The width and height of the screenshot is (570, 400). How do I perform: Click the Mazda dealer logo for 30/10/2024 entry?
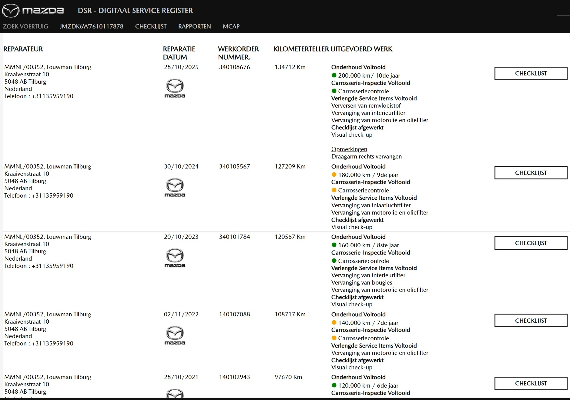coord(175,188)
